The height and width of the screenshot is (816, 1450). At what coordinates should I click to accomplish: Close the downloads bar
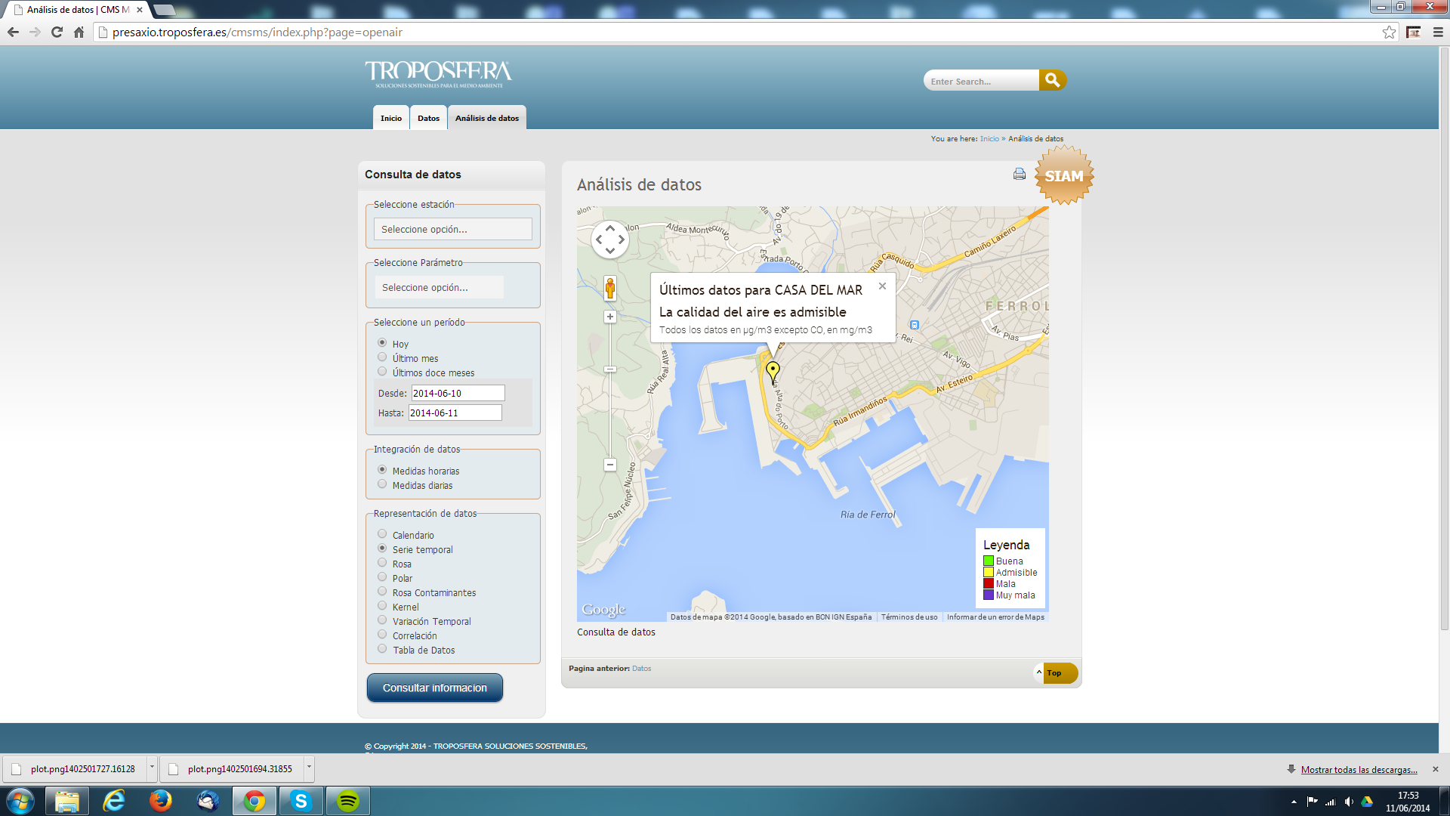click(1436, 769)
